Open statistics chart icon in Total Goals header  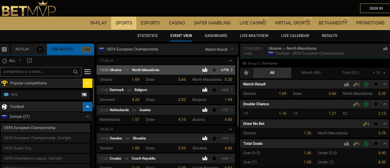[346, 144]
